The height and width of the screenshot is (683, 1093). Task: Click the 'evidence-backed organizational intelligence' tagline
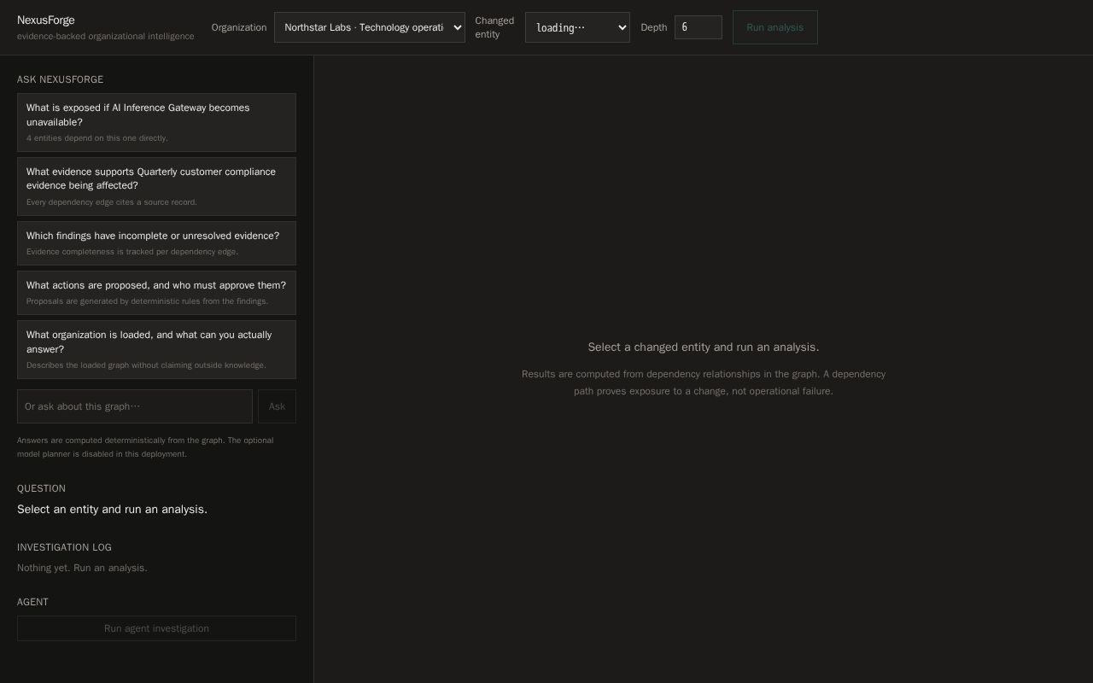(x=106, y=36)
